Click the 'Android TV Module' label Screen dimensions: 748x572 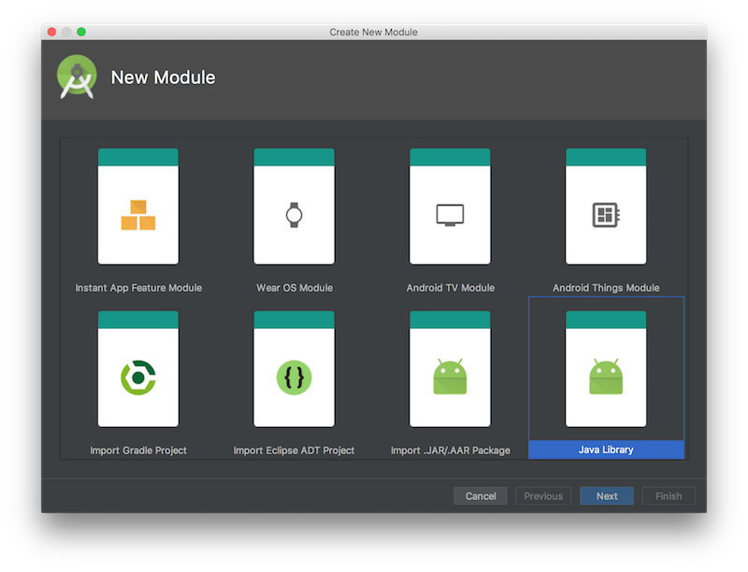click(x=451, y=288)
